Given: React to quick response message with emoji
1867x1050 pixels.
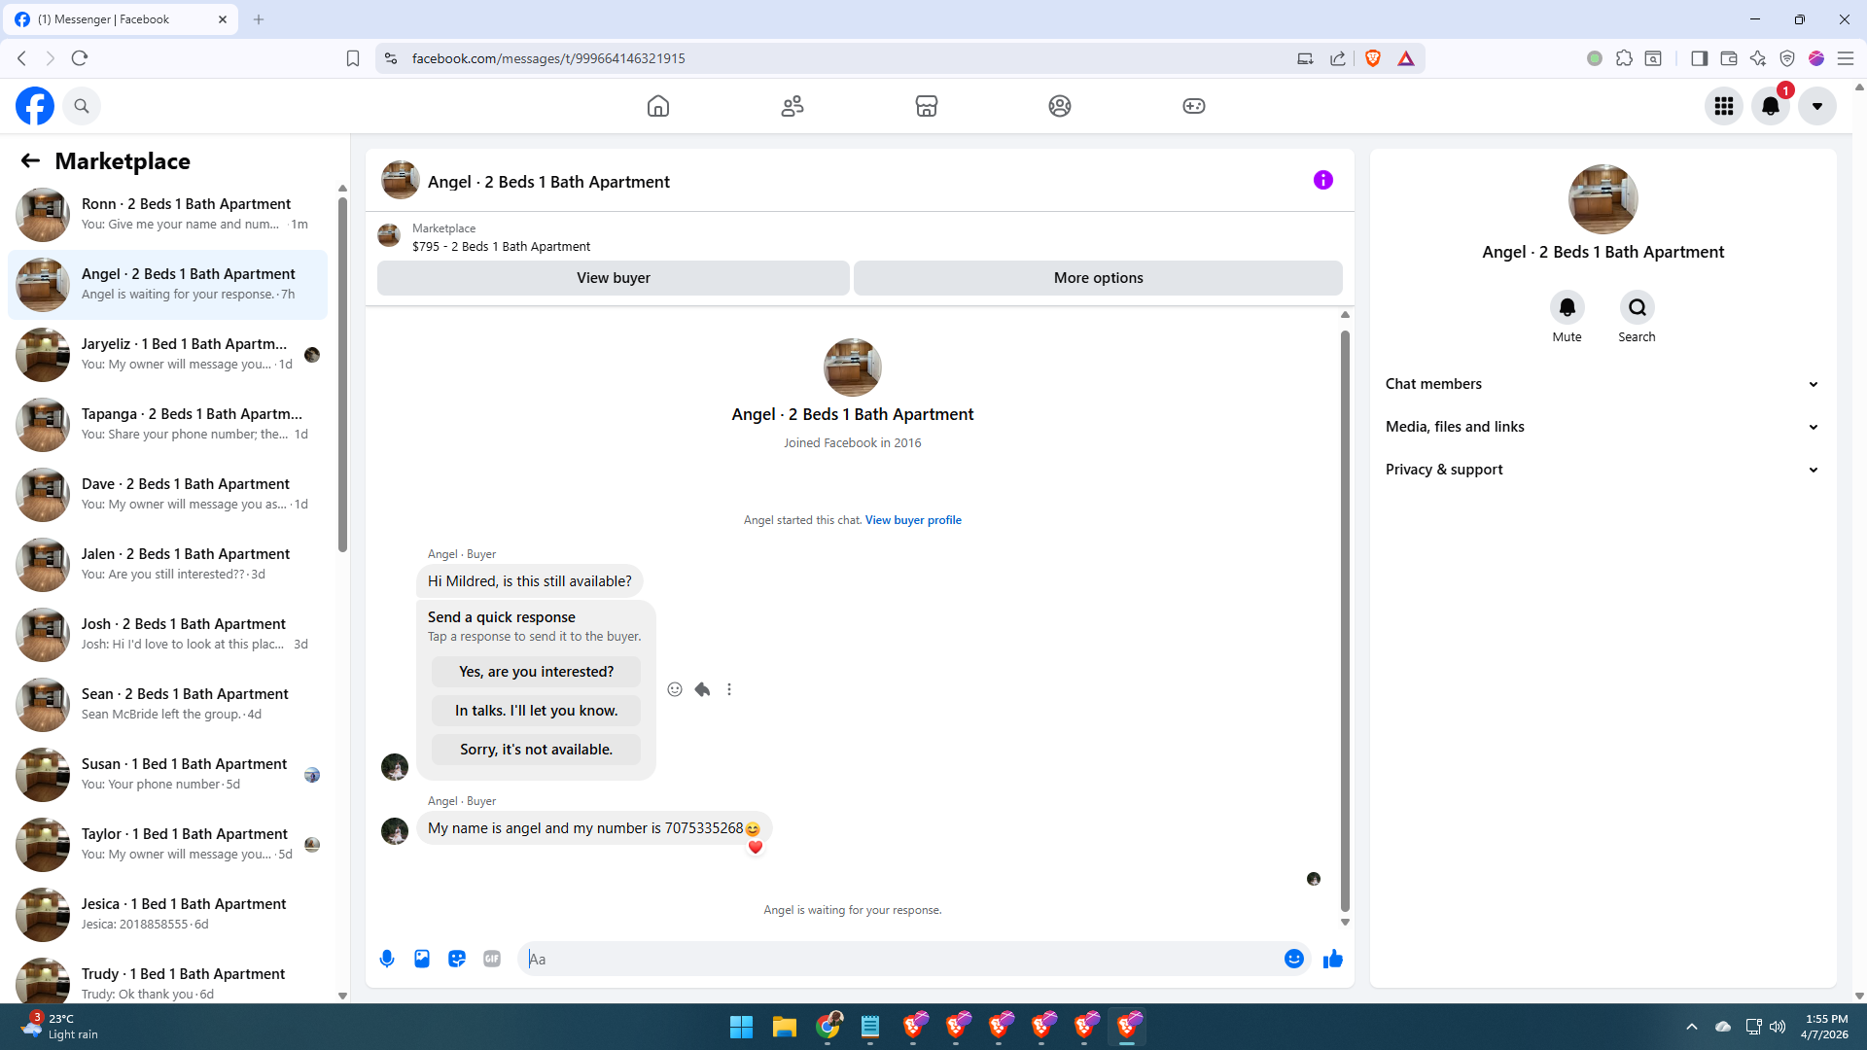Looking at the screenshot, I should click(x=675, y=689).
